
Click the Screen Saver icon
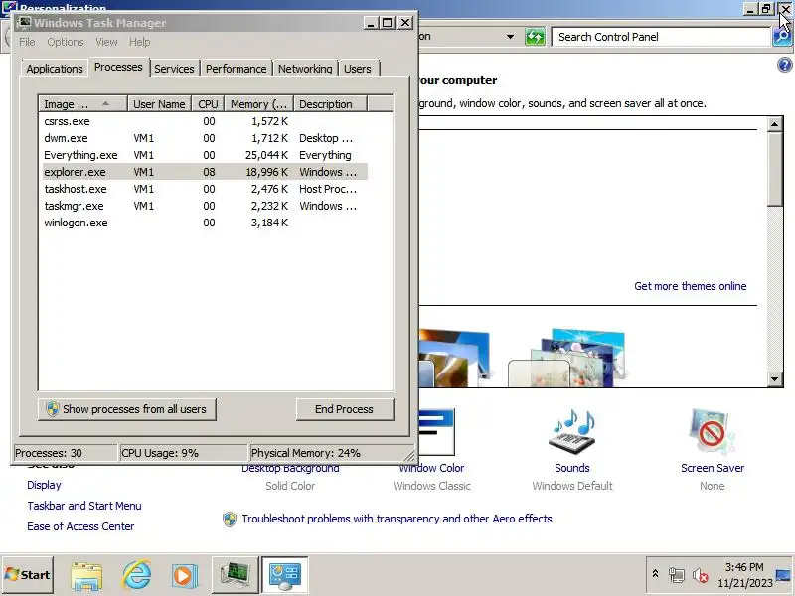tap(712, 432)
